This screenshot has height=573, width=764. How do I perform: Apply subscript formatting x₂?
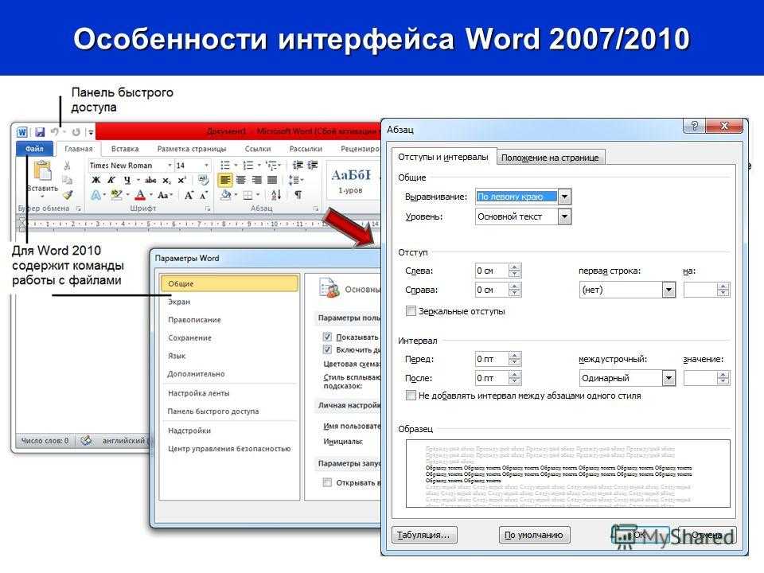[x=166, y=181]
